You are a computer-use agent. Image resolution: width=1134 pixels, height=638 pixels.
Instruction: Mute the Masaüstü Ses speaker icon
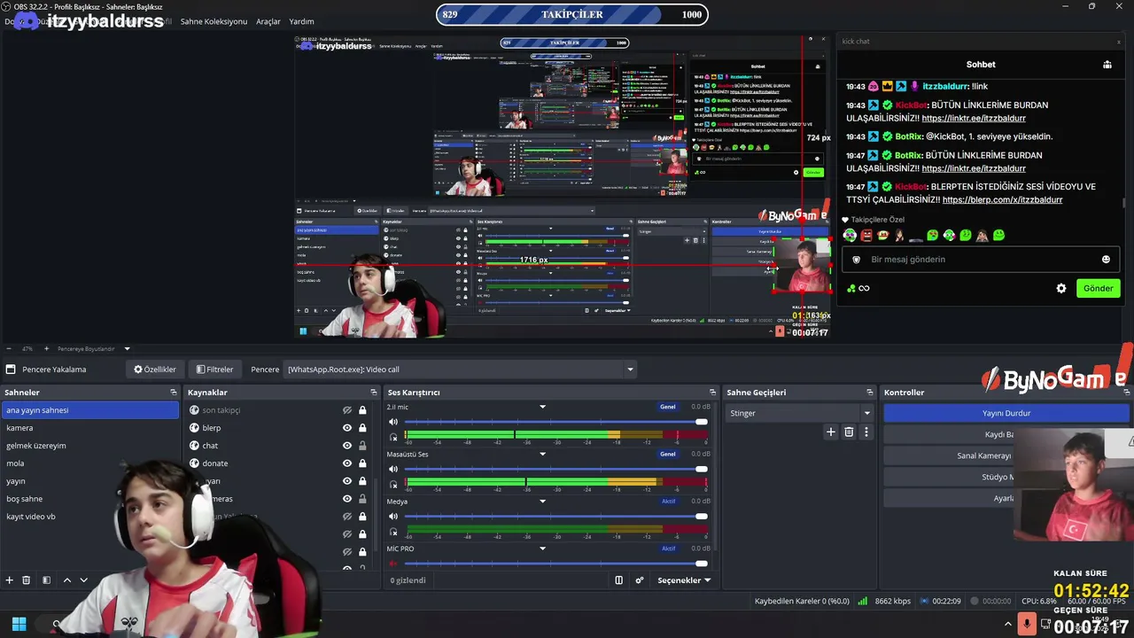pyautogui.click(x=394, y=469)
